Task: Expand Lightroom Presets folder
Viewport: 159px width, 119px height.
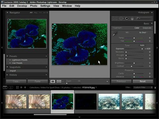Action: click(10, 60)
